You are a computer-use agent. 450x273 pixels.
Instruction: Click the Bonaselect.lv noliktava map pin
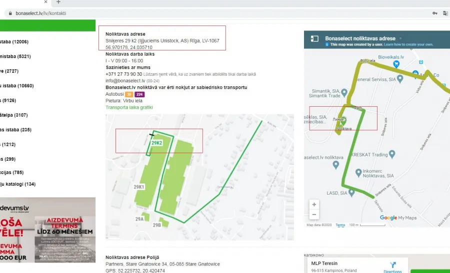pos(335,165)
